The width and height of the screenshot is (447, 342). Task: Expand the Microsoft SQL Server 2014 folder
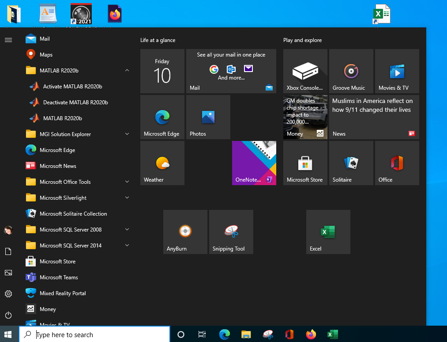tap(77, 246)
